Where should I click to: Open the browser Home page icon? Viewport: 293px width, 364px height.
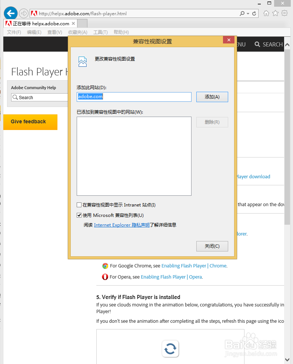point(266,13)
